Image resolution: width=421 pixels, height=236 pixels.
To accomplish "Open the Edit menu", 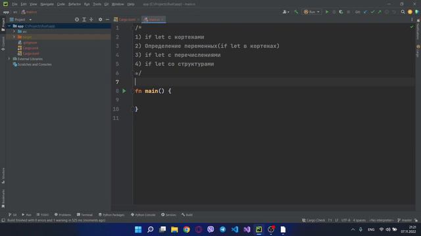I will [24, 5].
